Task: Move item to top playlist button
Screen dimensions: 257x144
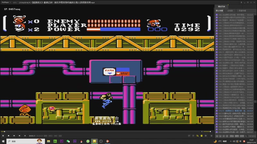Action: click(217, 136)
